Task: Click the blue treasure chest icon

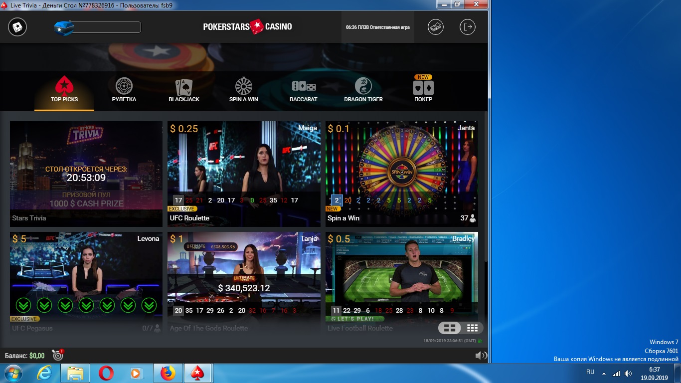Action: coord(64,27)
